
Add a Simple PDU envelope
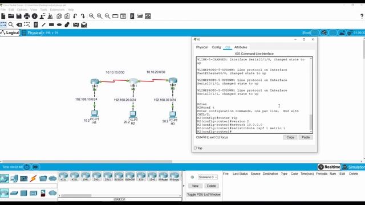(x=76, y=24)
